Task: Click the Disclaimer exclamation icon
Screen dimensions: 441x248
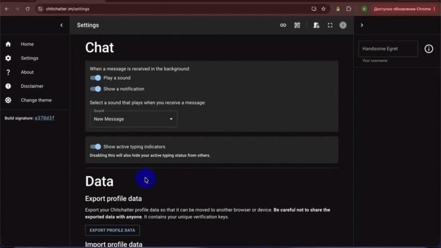Action: [8, 86]
